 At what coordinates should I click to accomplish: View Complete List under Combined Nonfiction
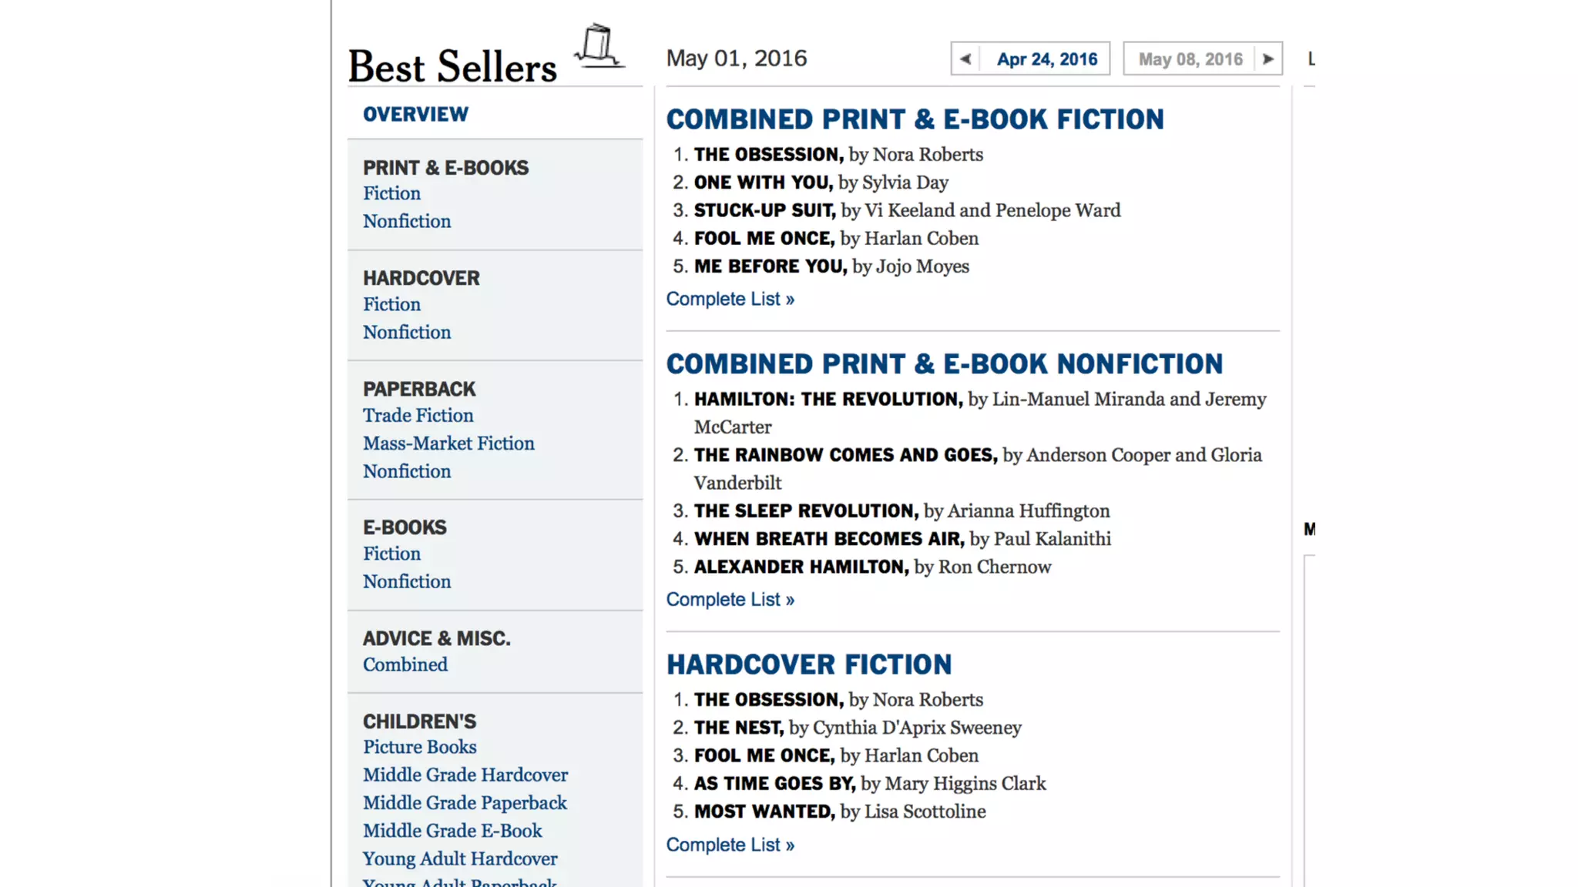pyautogui.click(x=730, y=599)
